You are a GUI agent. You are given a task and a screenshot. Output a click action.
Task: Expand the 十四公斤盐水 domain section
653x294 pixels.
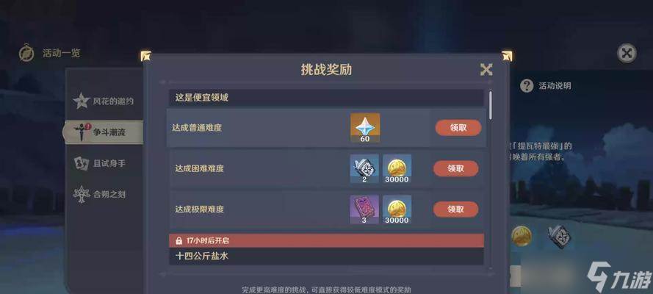[x=326, y=256]
